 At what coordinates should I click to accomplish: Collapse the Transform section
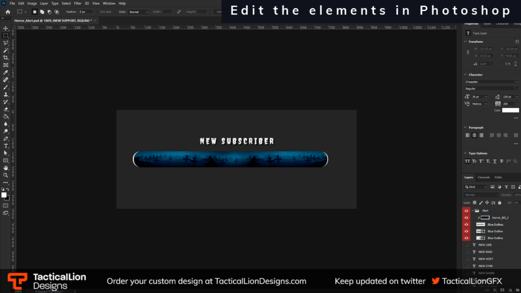click(x=465, y=42)
